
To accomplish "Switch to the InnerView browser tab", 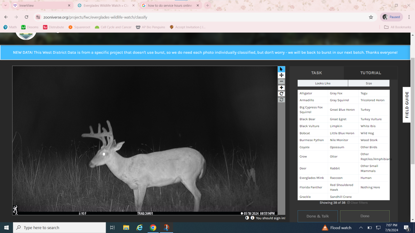I will coord(41,6).
